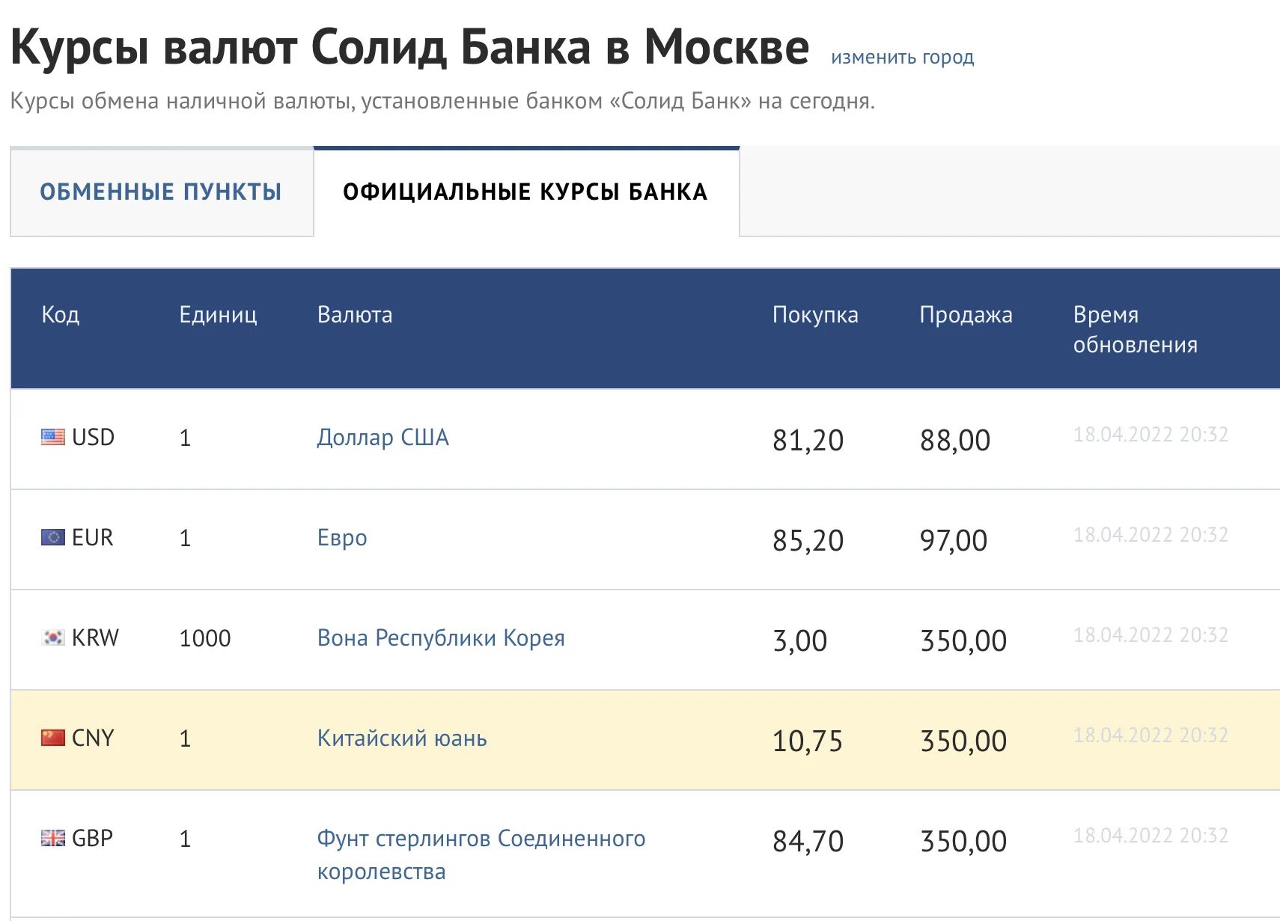This screenshot has width=1280, height=921.
Task: Click the Время обновления column header
Action: coord(1136,329)
